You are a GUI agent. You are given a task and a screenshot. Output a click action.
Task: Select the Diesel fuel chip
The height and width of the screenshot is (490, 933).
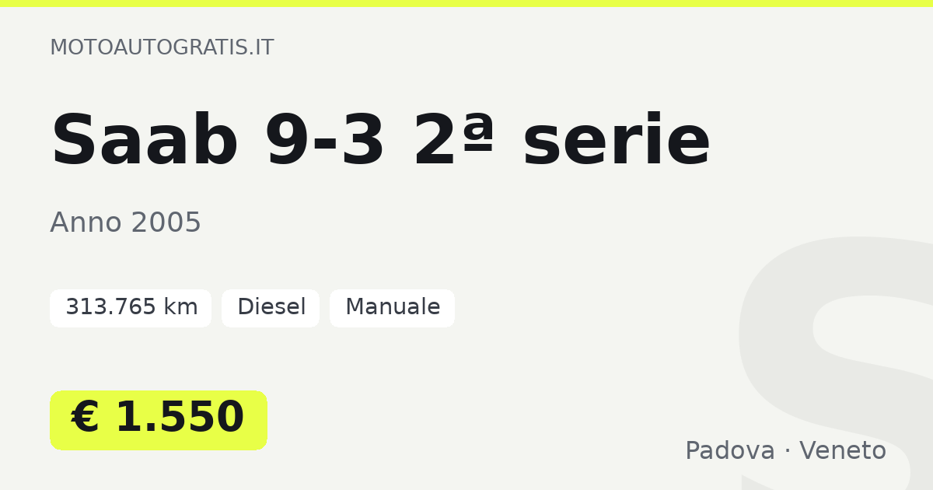[271, 308]
